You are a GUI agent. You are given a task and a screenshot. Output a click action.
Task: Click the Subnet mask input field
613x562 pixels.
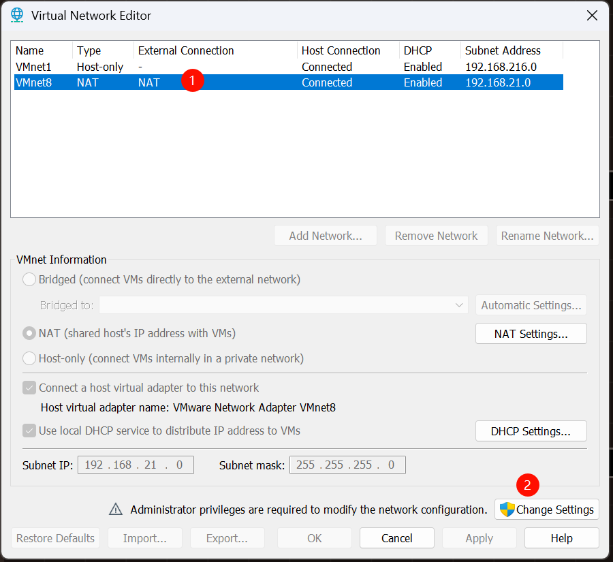pyautogui.click(x=347, y=465)
